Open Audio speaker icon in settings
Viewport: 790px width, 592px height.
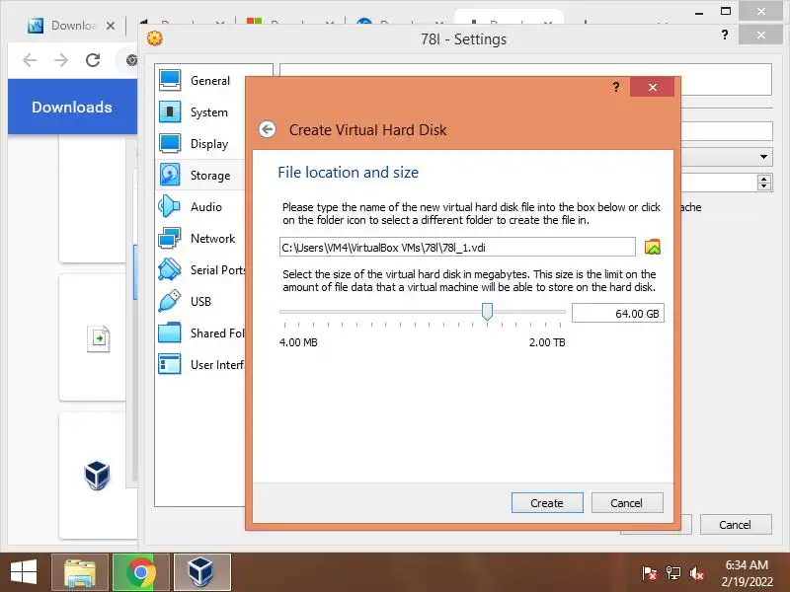170,206
